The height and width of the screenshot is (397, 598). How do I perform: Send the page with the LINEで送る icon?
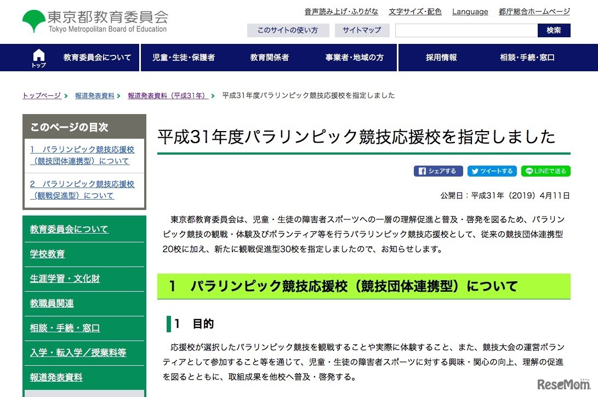(x=545, y=171)
